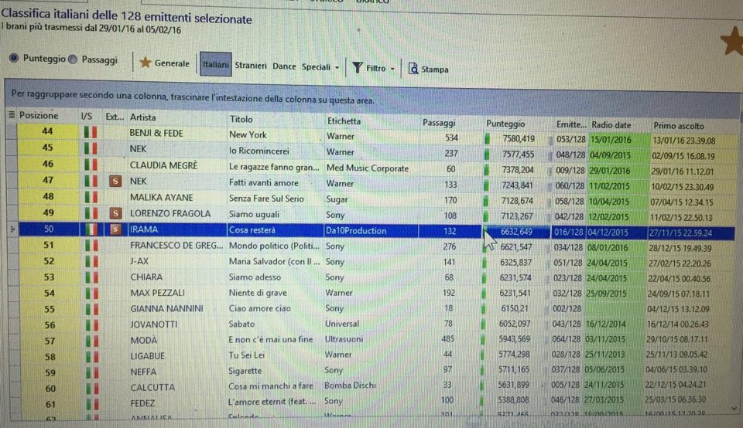
Task: Click the funnel Filtro icon
Action: tap(357, 68)
